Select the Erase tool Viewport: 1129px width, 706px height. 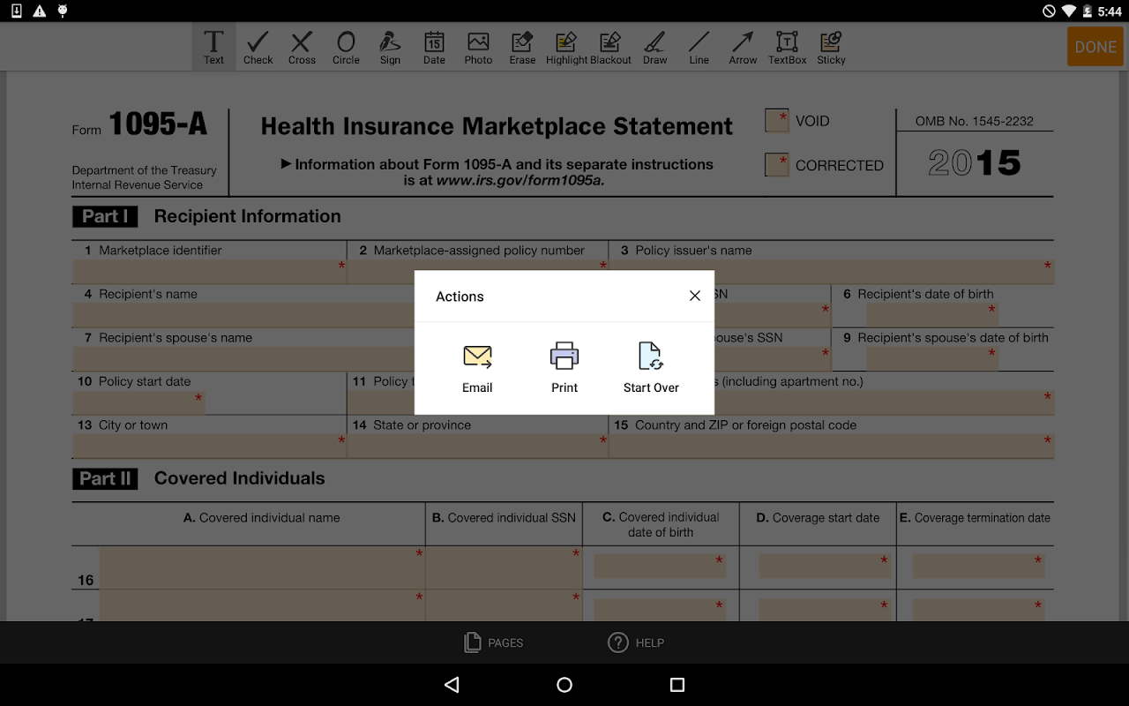coord(522,47)
